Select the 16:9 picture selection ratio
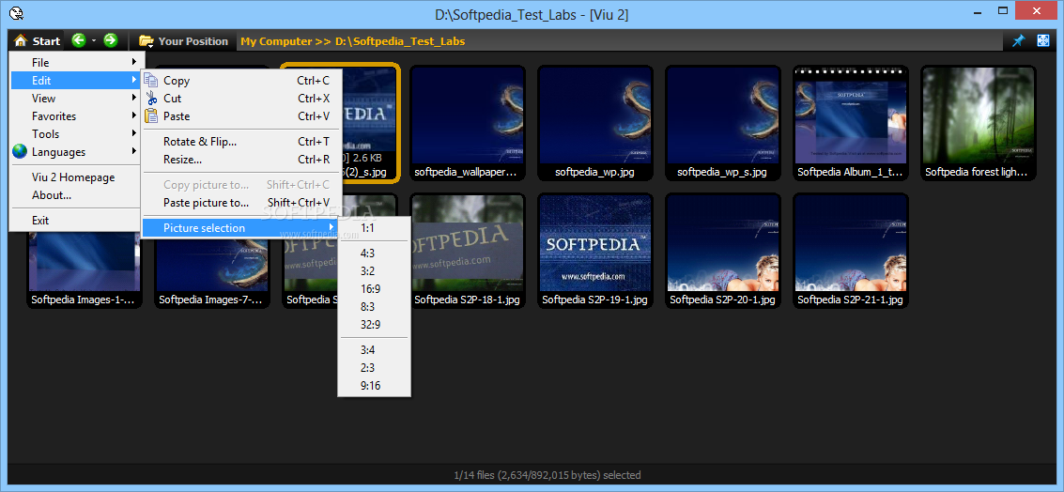Image resolution: width=1064 pixels, height=492 pixels. point(374,289)
